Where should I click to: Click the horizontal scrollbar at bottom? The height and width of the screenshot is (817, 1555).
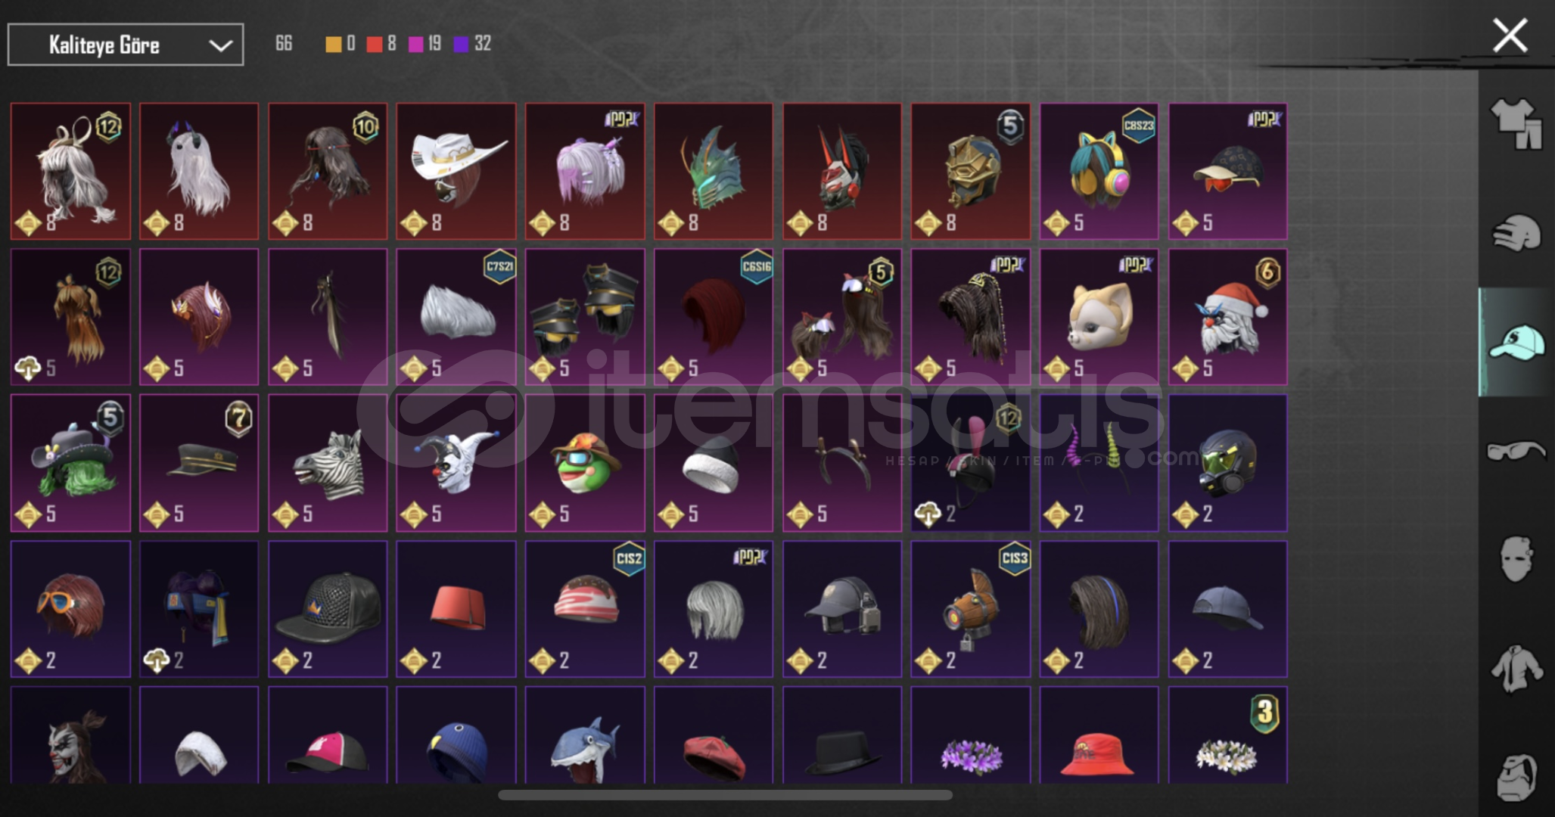pos(725,795)
